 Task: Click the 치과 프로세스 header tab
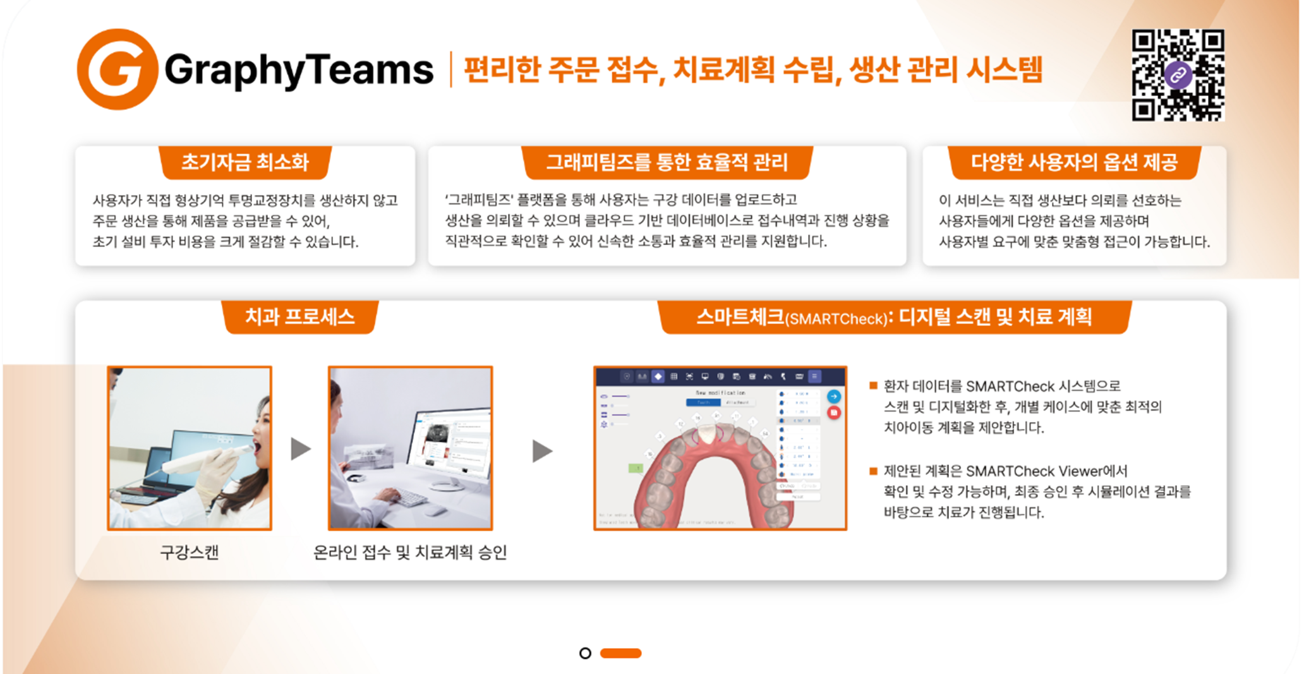(300, 316)
